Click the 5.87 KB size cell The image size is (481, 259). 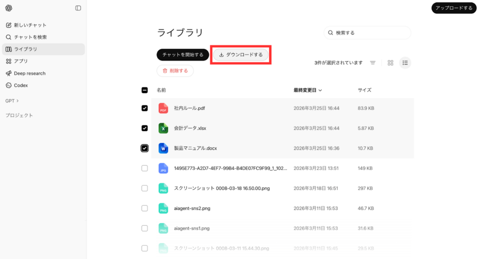coord(365,128)
